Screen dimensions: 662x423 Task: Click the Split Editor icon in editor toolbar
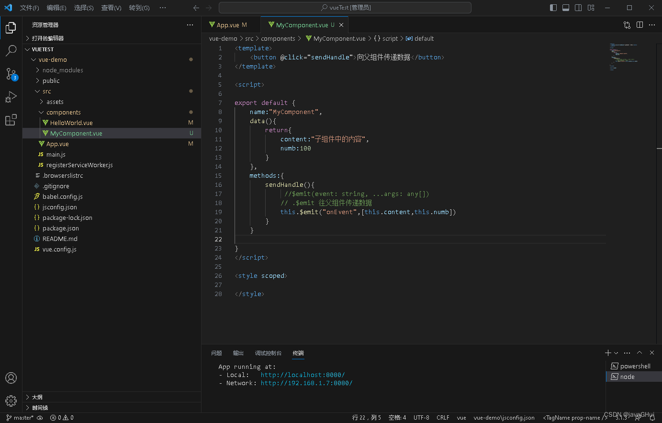(x=640, y=24)
